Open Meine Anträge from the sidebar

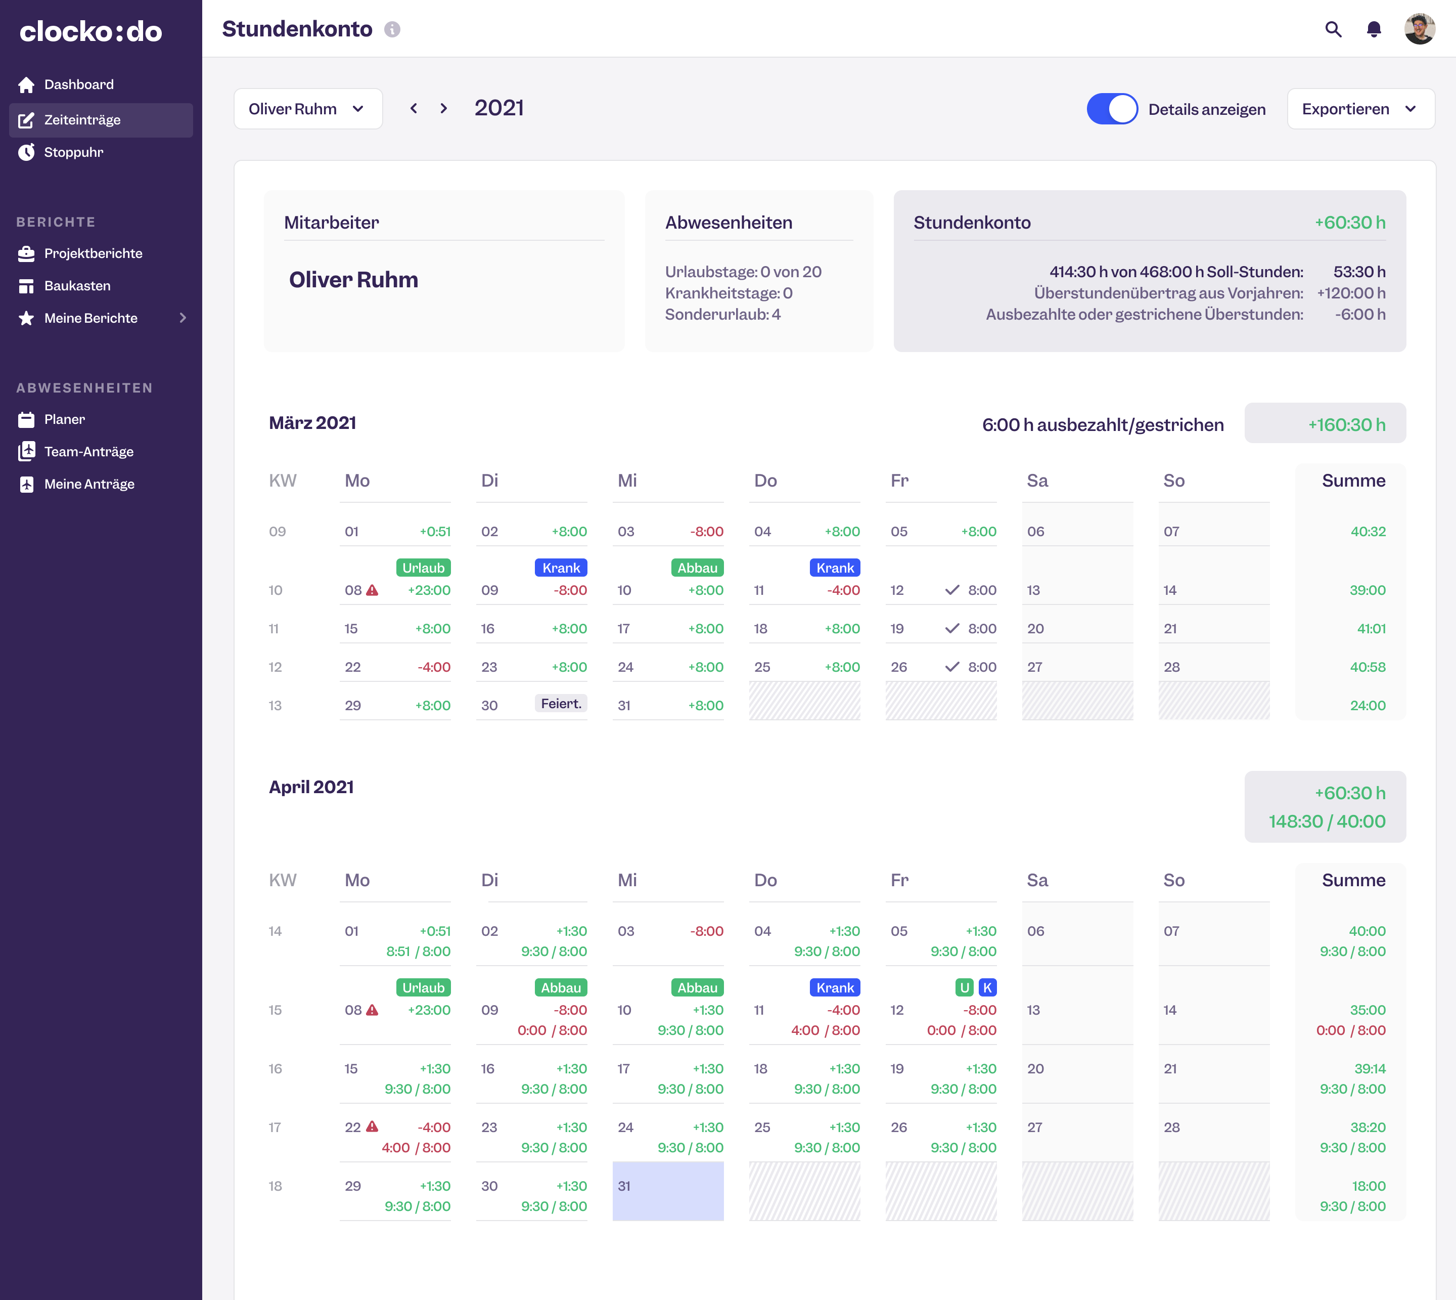(x=85, y=484)
